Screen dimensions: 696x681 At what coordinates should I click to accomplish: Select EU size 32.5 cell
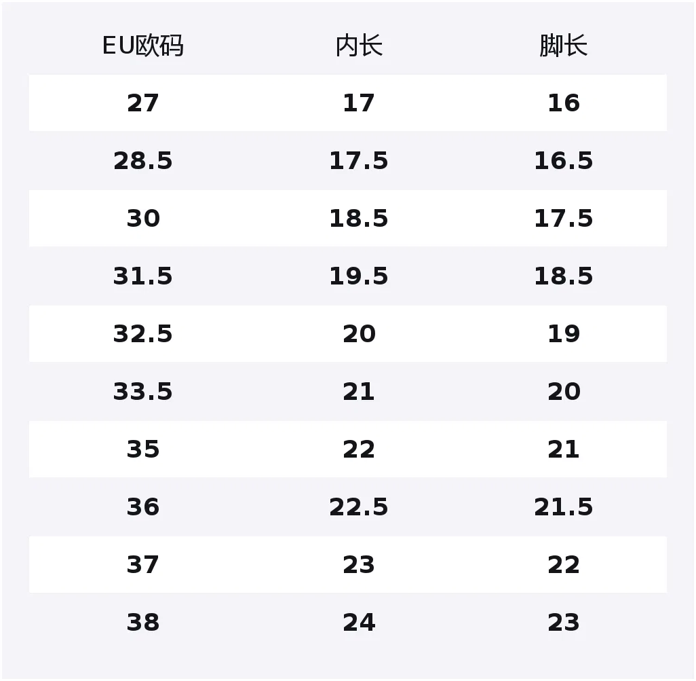[143, 334]
